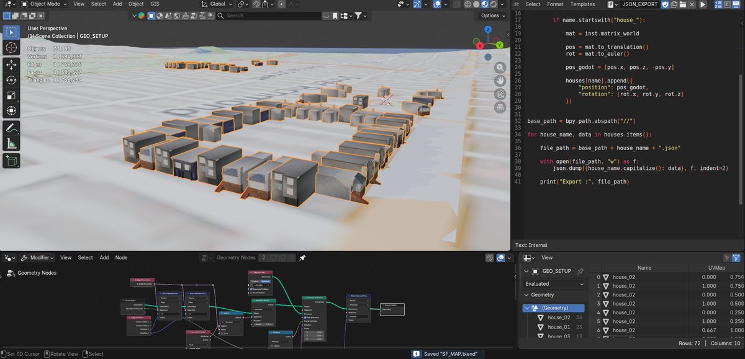
Task: Switch to solid viewport shading
Action: [476, 4]
